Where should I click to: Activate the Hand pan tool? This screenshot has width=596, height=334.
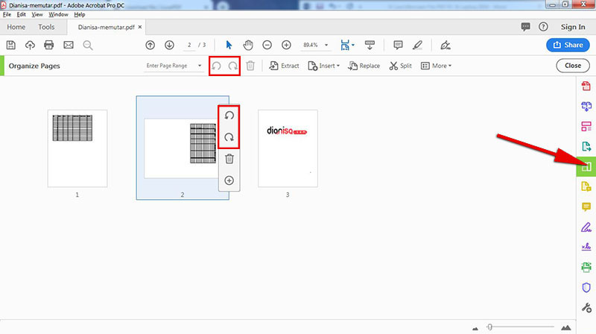(x=248, y=45)
